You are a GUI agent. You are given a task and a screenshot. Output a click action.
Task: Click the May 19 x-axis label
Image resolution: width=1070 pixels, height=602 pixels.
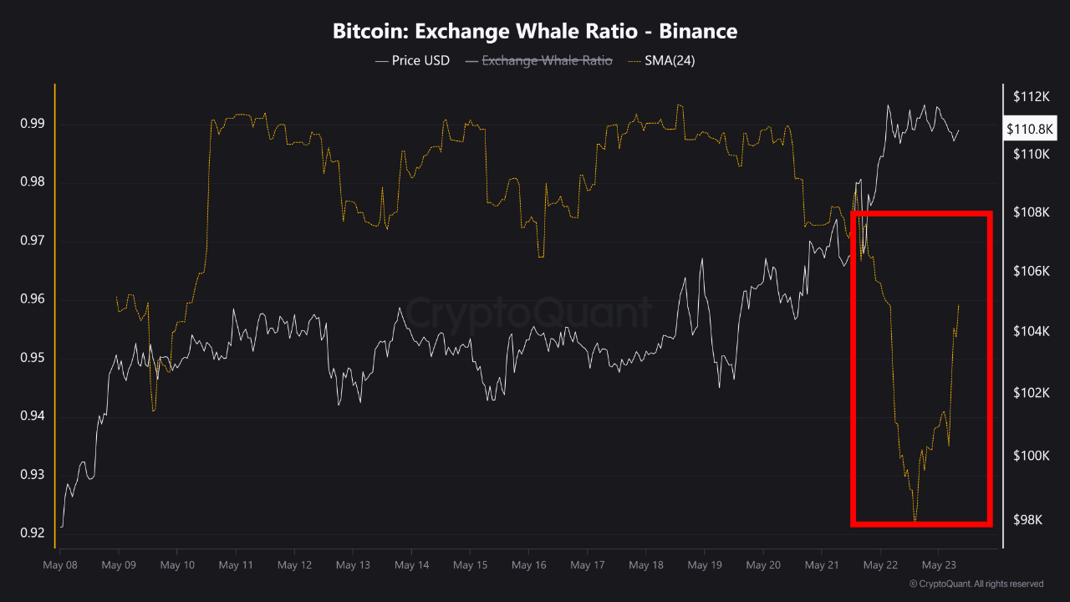(704, 565)
